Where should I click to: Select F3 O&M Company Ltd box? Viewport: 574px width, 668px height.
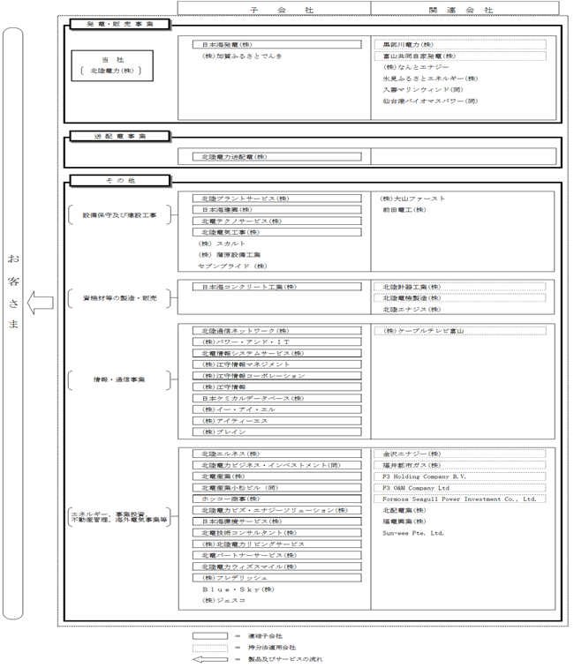click(x=460, y=488)
